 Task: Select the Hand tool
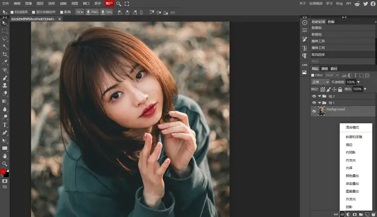(5, 156)
